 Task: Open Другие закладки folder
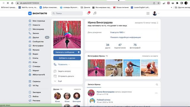pos(182,7)
